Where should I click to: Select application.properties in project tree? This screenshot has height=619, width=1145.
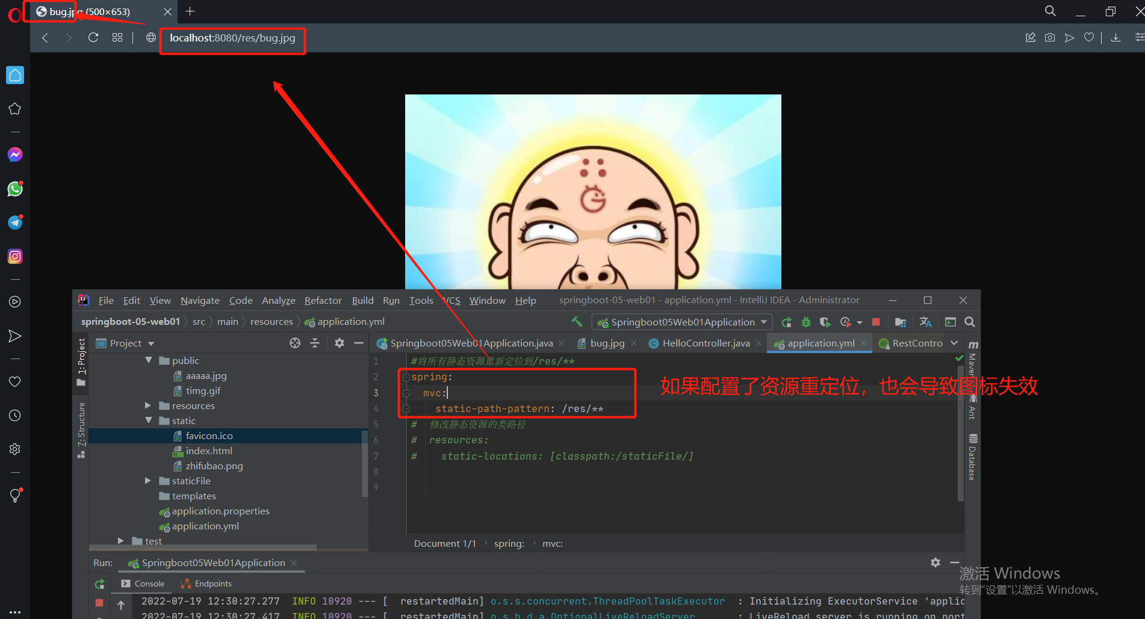click(x=220, y=511)
